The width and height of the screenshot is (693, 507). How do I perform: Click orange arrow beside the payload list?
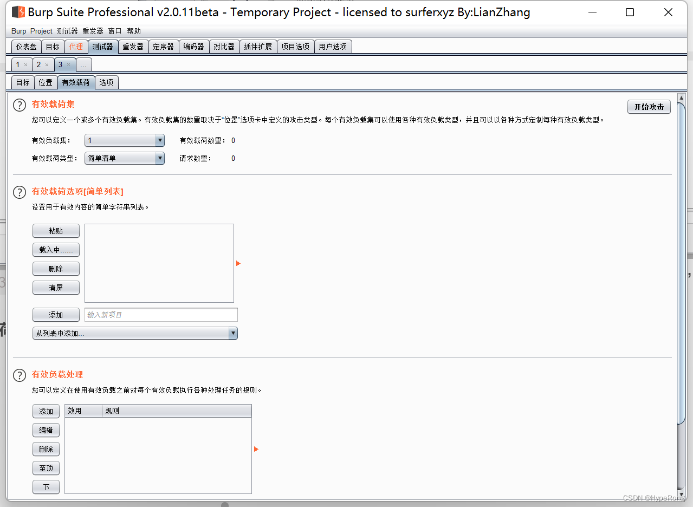[x=238, y=263]
